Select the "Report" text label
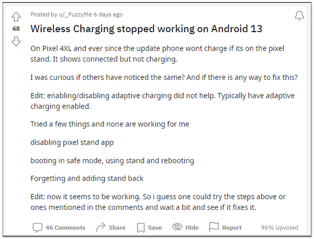The height and width of the screenshot is (239, 314). click(x=232, y=227)
